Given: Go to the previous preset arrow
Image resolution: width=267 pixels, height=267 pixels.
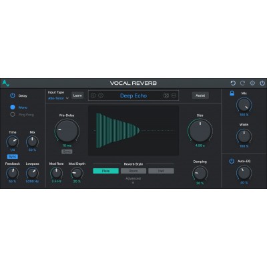Looking at the screenshot, I should [x=93, y=95].
